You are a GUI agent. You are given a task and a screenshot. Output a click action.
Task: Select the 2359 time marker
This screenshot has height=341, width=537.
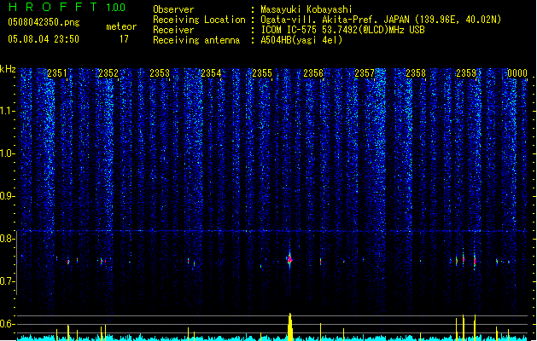[466, 73]
